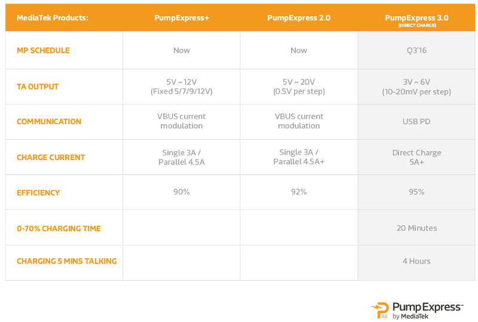
Task: Click the MediaTek Products header label
Action: point(53,18)
